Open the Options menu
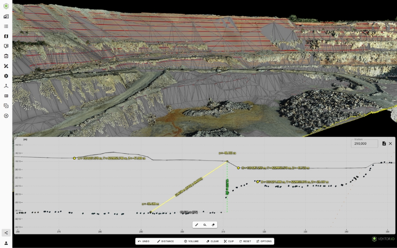Viewport: 397px width, 248px height. tap(264, 241)
